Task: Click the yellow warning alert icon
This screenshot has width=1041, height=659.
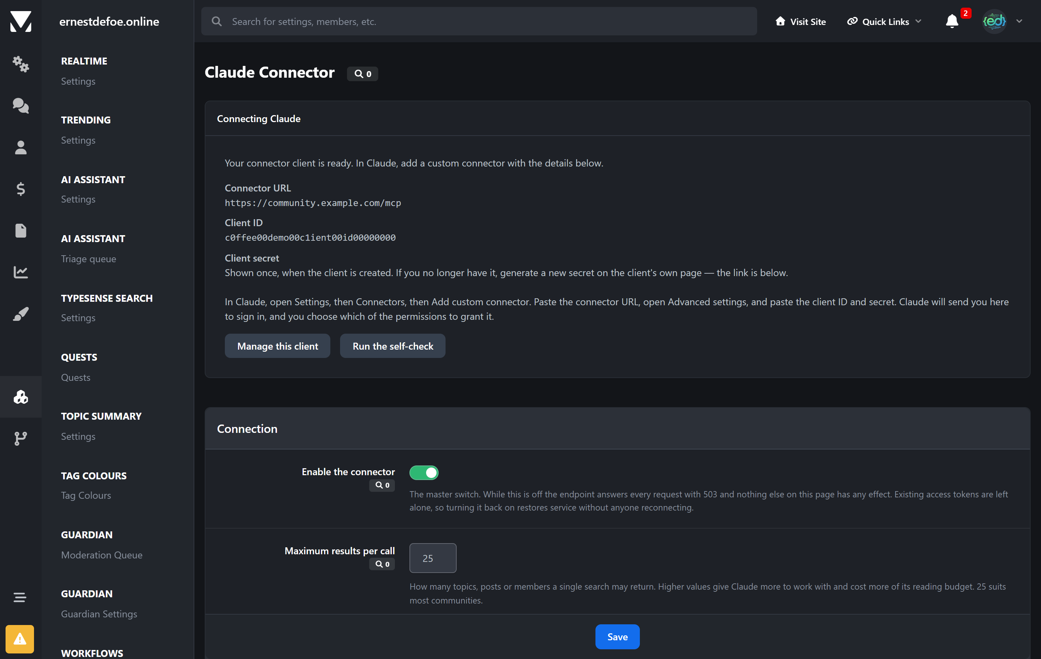Action: (x=20, y=639)
